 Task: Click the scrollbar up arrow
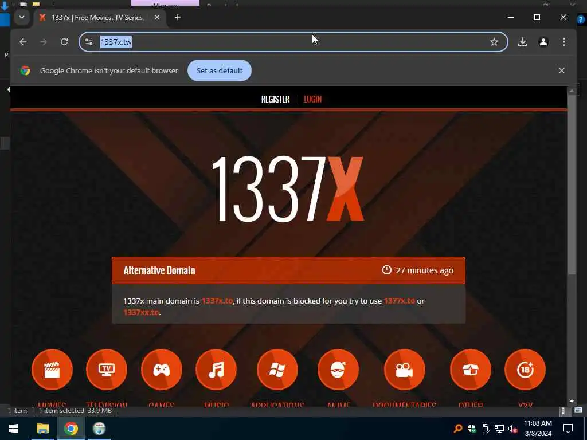coord(572,91)
